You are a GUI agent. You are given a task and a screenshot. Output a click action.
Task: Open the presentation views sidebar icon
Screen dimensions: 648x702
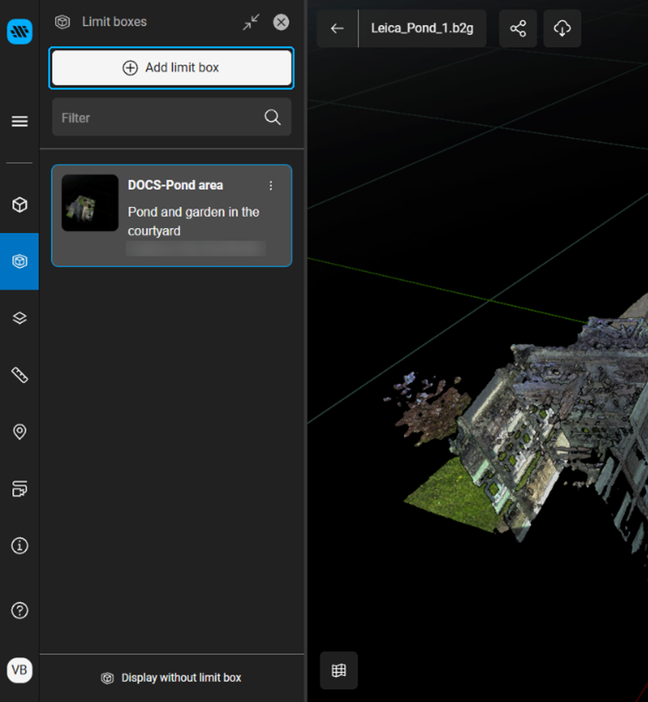coord(19,488)
